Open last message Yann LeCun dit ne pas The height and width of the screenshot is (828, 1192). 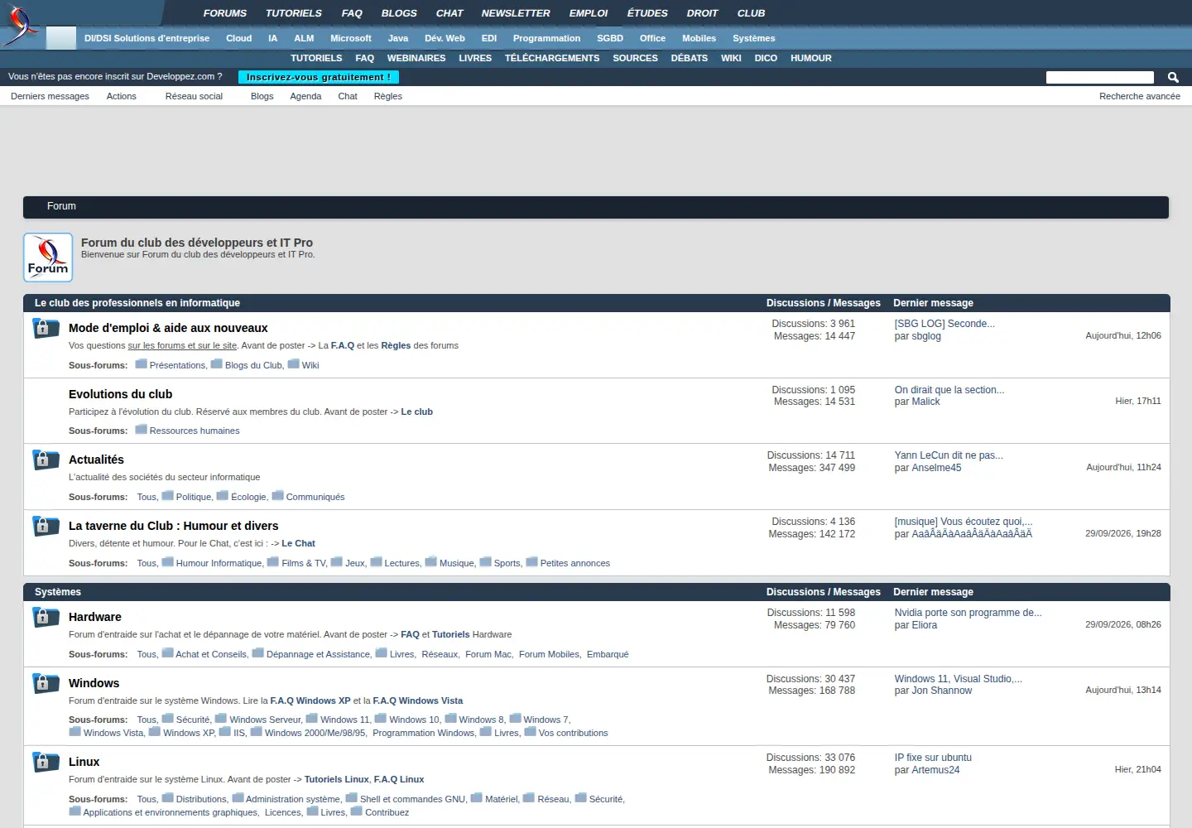click(949, 455)
